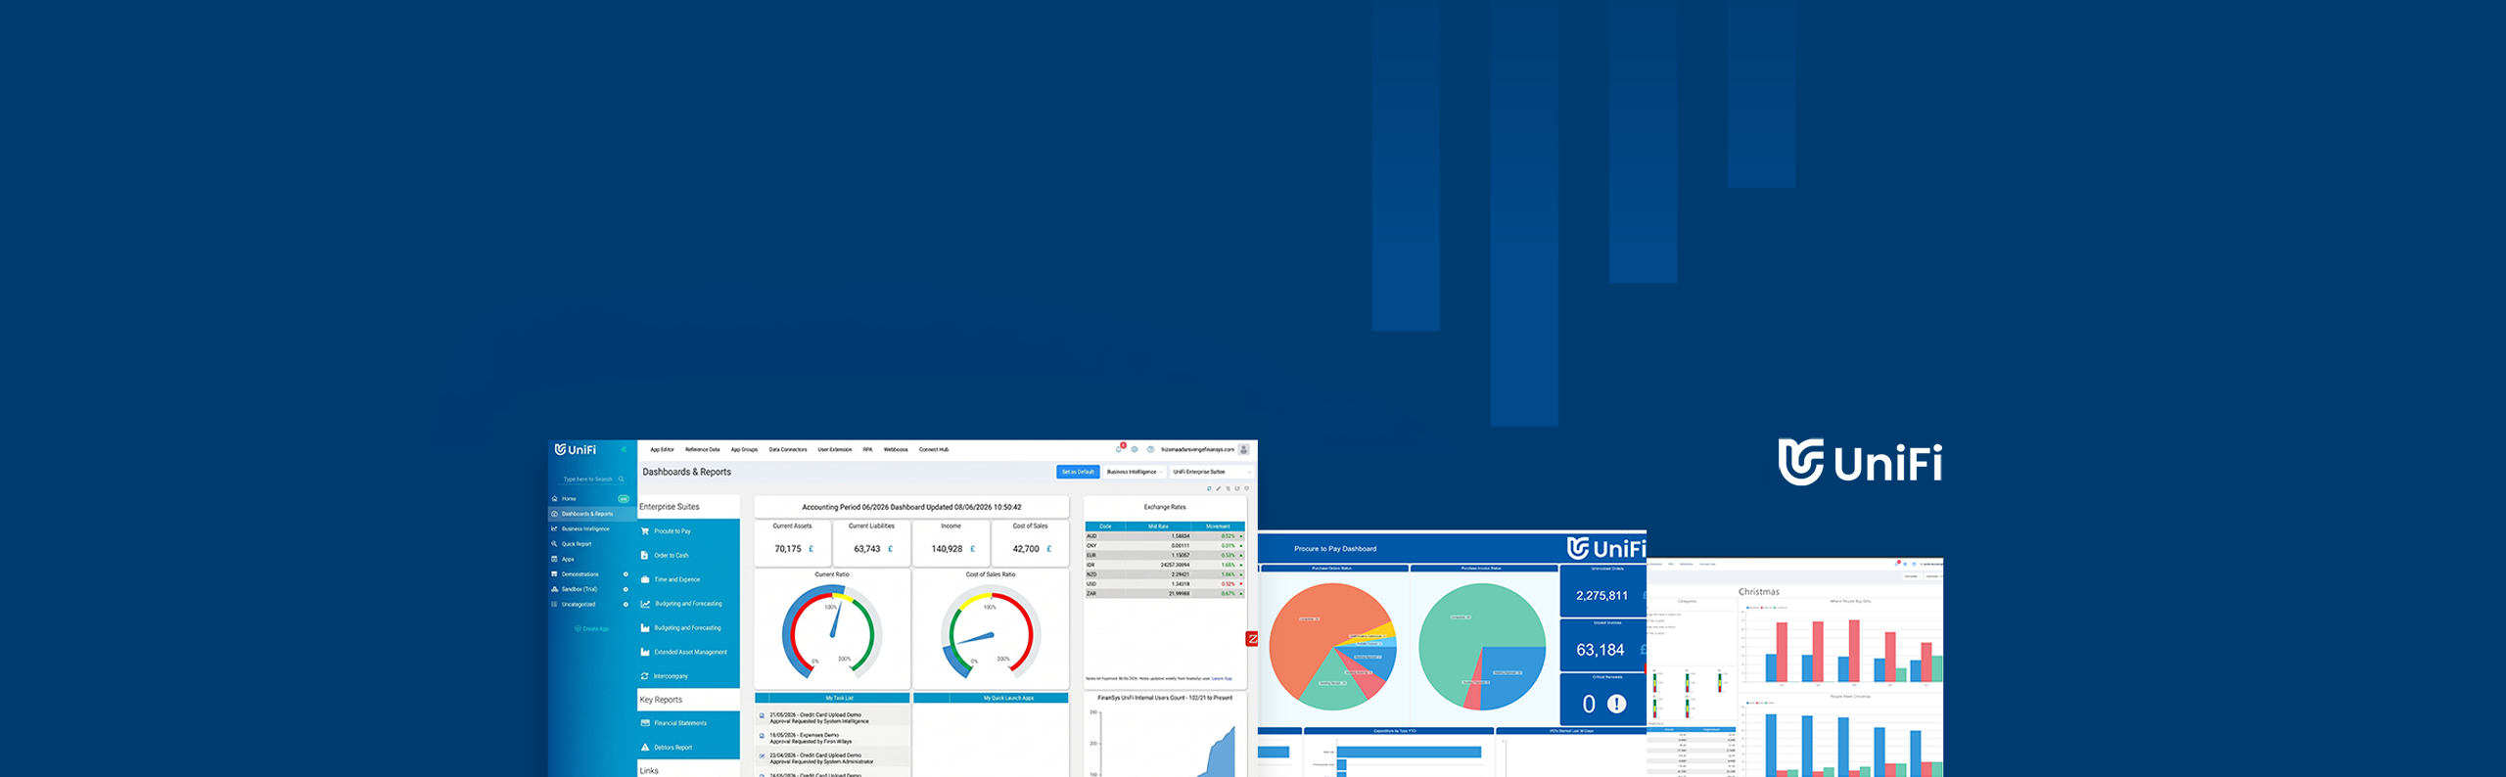Open the notifications bell icon
The width and height of the screenshot is (2506, 777).
click(1119, 449)
